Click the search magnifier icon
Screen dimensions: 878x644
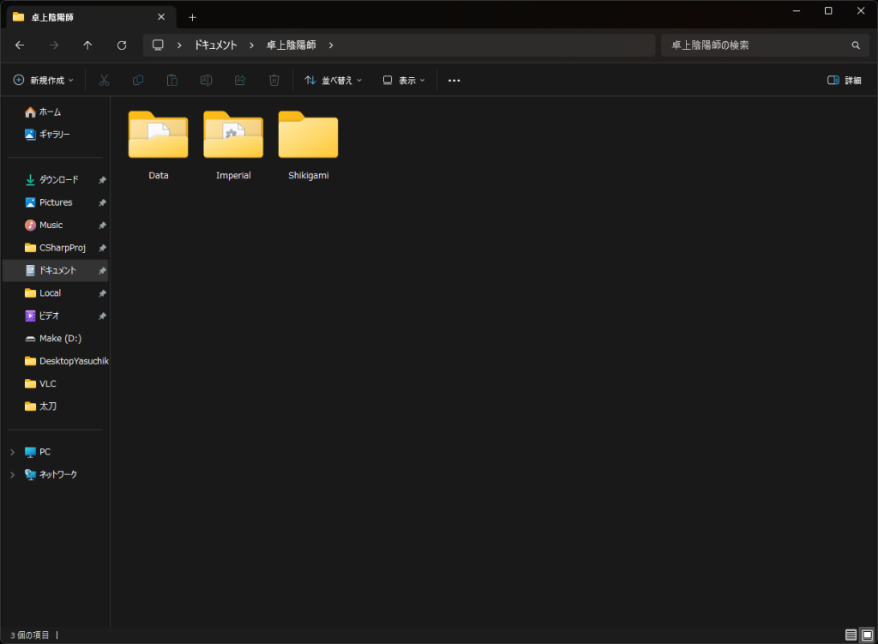tap(855, 45)
